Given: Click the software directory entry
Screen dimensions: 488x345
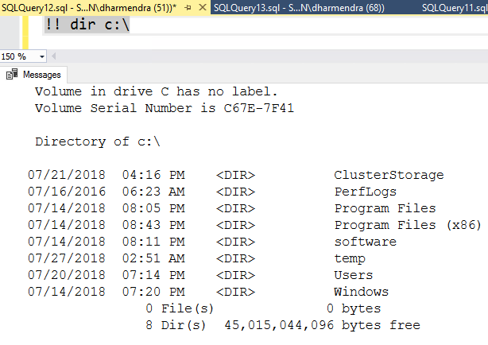Looking at the screenshot, I should point(365,242).
